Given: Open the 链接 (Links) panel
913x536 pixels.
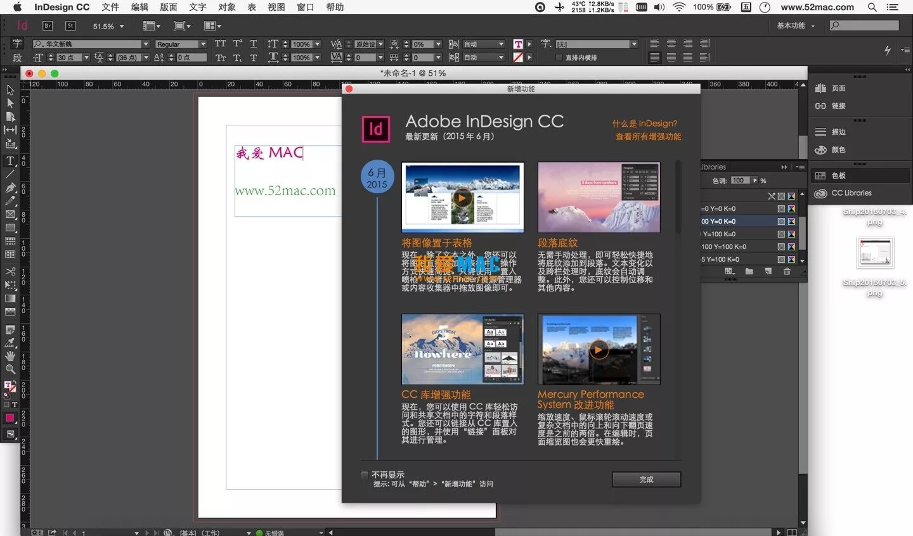Looking at the screenshot, I should 838,106.
